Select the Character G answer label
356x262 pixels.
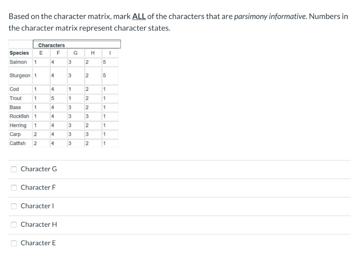pyautogui.click(x=39, y=169)
